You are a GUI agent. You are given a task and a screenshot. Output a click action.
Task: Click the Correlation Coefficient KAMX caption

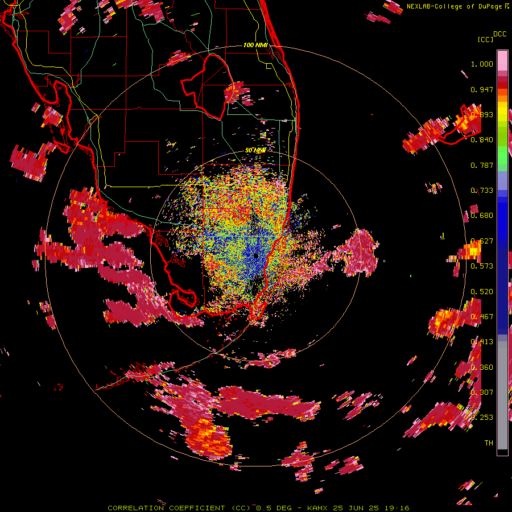click(258, 508)
